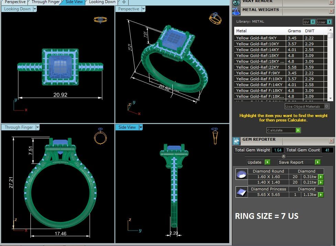Image resolution: width=336 pixels, height=246 pixels.
Task: Click the Diamond Princess gem thumbnail
Action: pyautogui.click(x=241, y=192)
